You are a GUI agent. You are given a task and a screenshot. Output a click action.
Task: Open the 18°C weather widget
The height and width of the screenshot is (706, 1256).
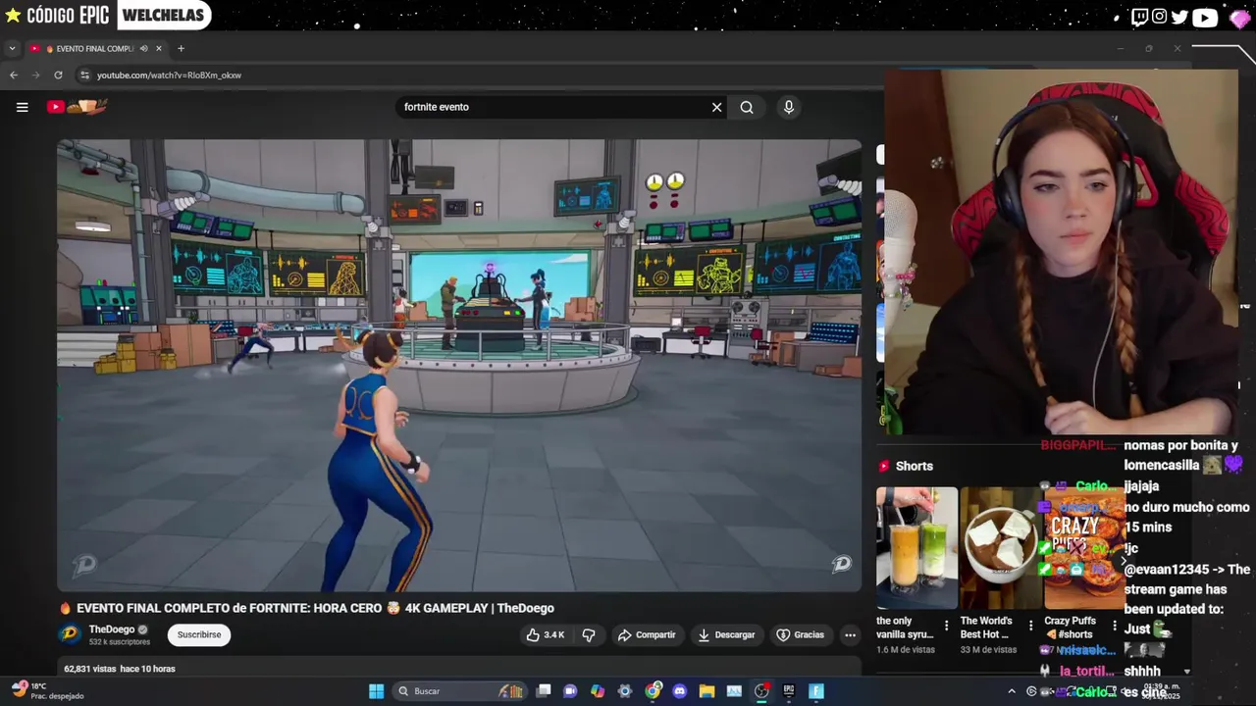click(x=47, y=690)
